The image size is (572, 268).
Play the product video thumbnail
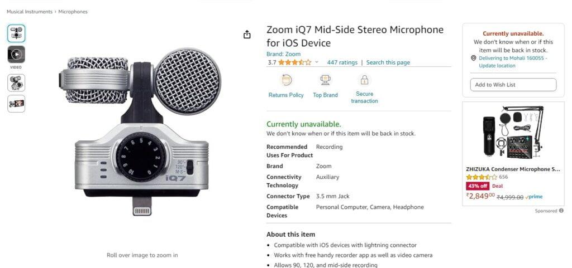[x=16, y=54]
